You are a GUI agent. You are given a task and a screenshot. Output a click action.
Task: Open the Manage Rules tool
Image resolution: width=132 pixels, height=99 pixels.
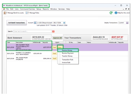pos(32,13)
